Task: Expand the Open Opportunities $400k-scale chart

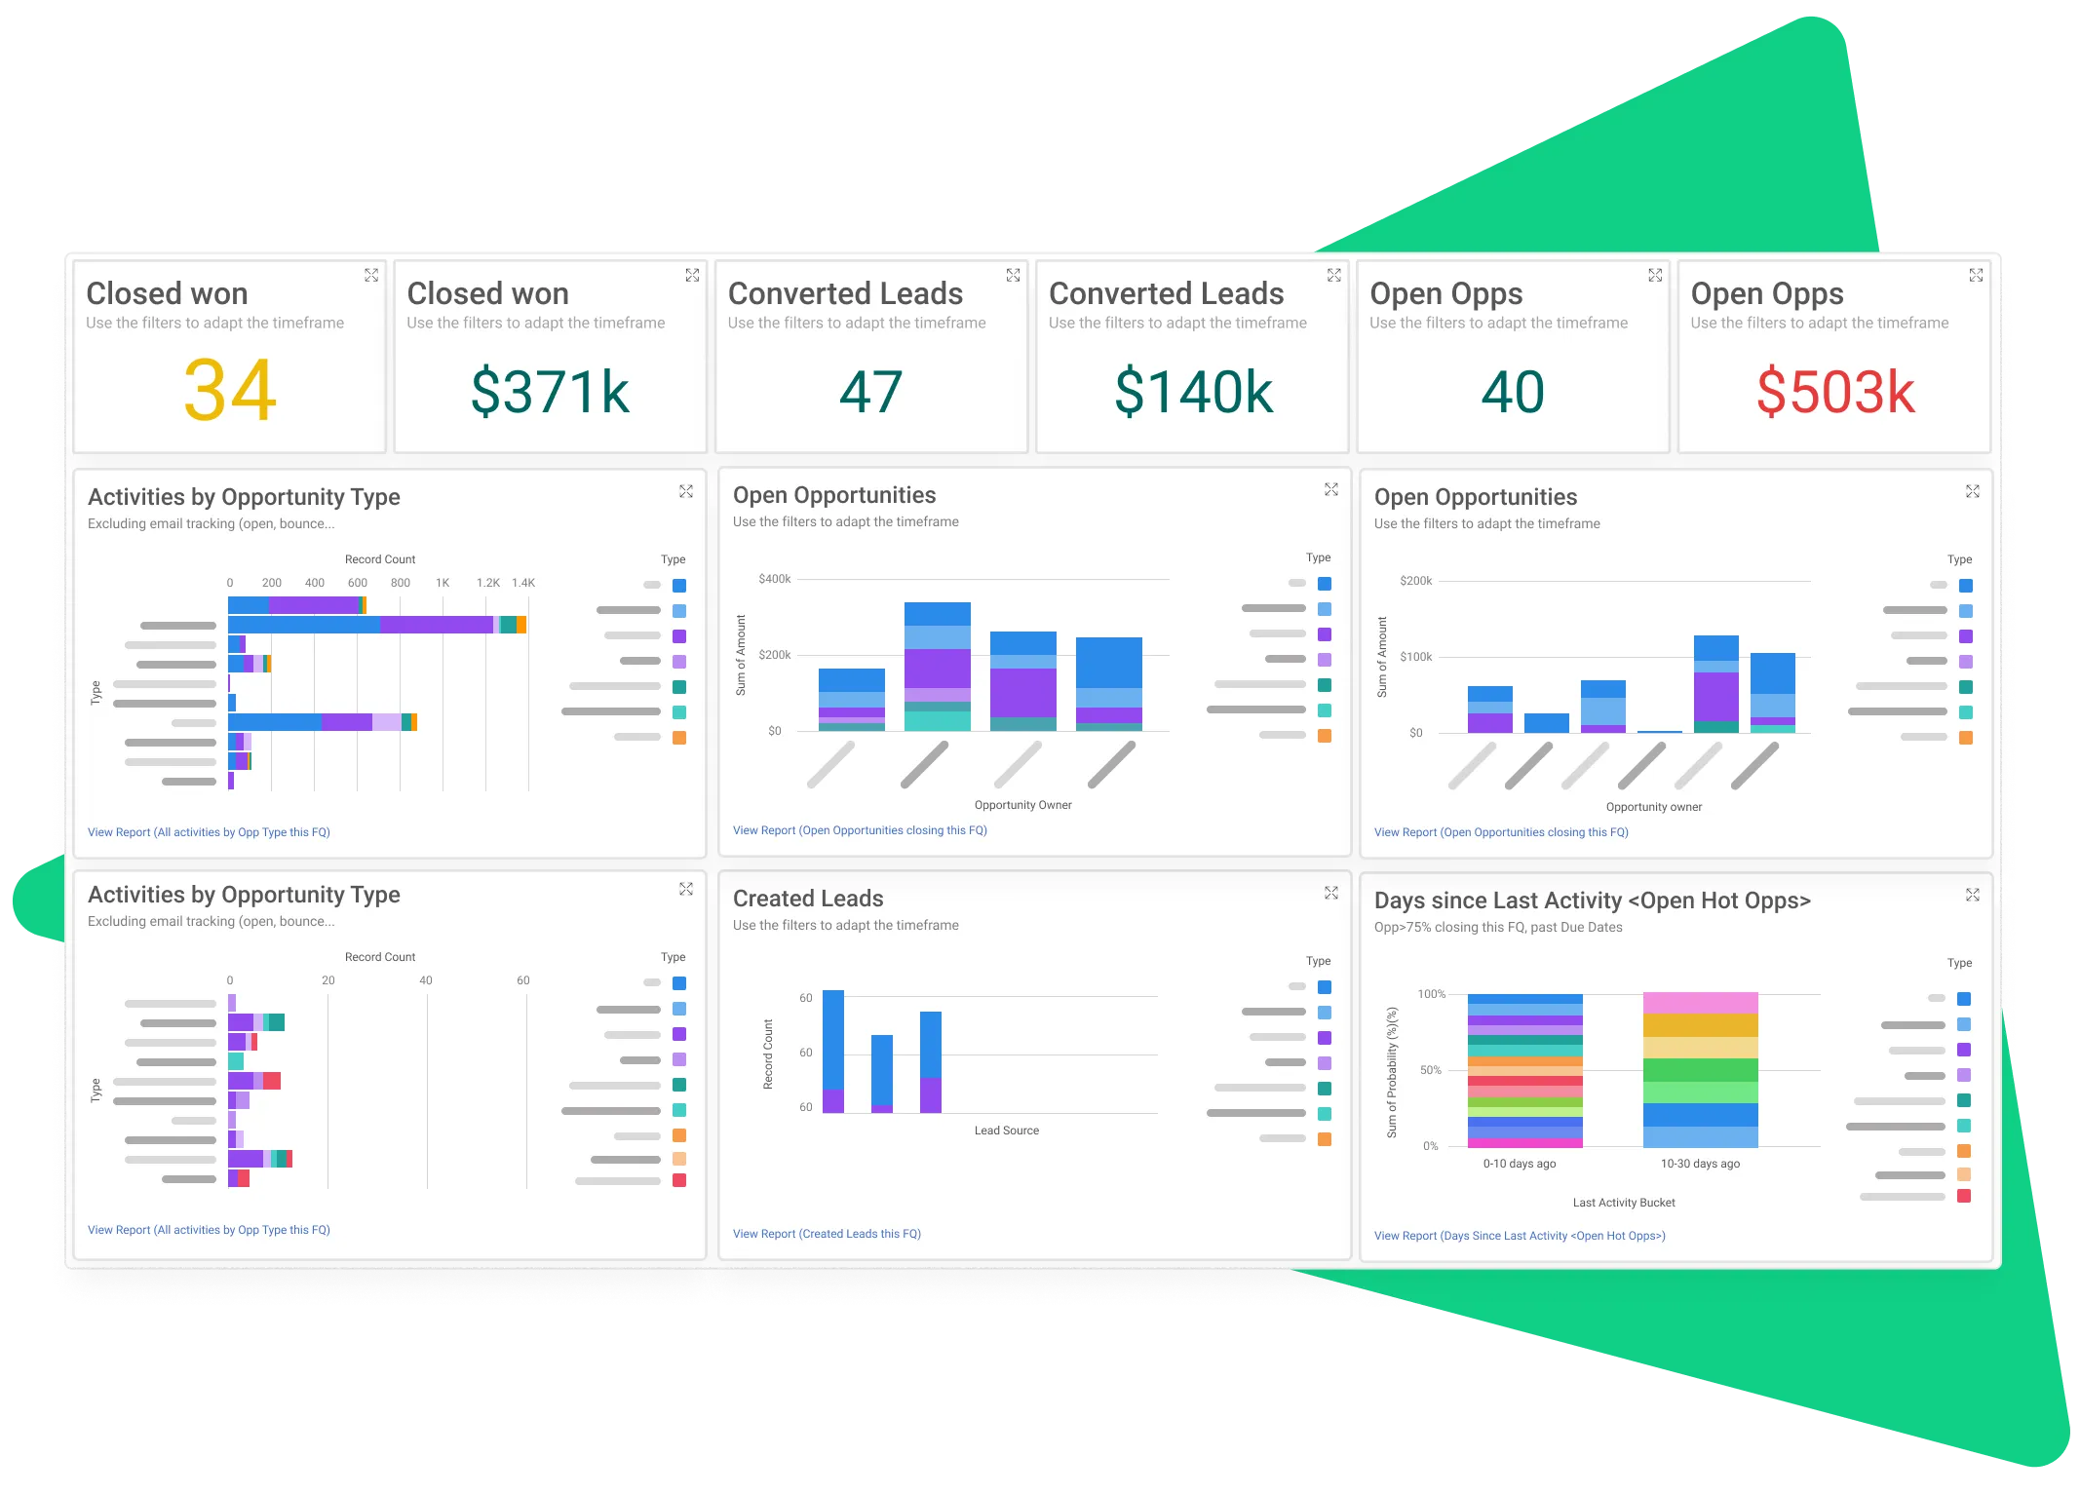Action: coord(1331,489)
